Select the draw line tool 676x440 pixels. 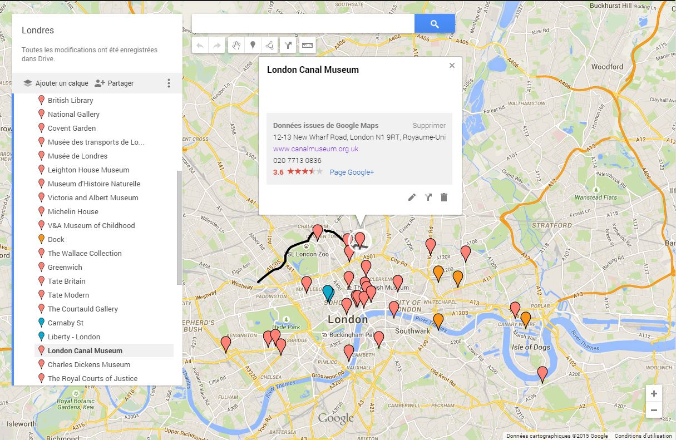point(270,46)
